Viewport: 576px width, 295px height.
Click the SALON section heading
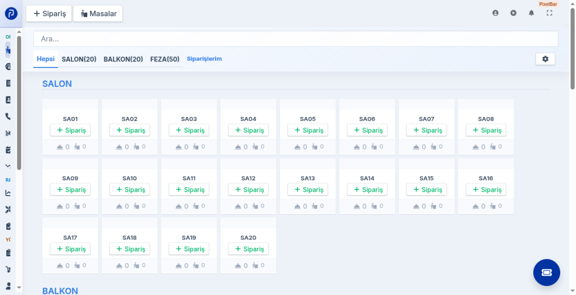[57, 84]
